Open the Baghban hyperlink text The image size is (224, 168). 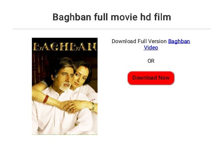pos(179,41)
